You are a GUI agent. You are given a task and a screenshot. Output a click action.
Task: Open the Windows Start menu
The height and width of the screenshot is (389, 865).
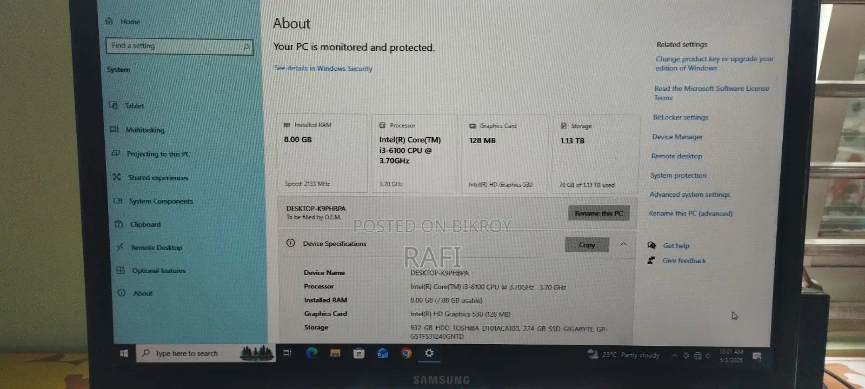point(124,353)
